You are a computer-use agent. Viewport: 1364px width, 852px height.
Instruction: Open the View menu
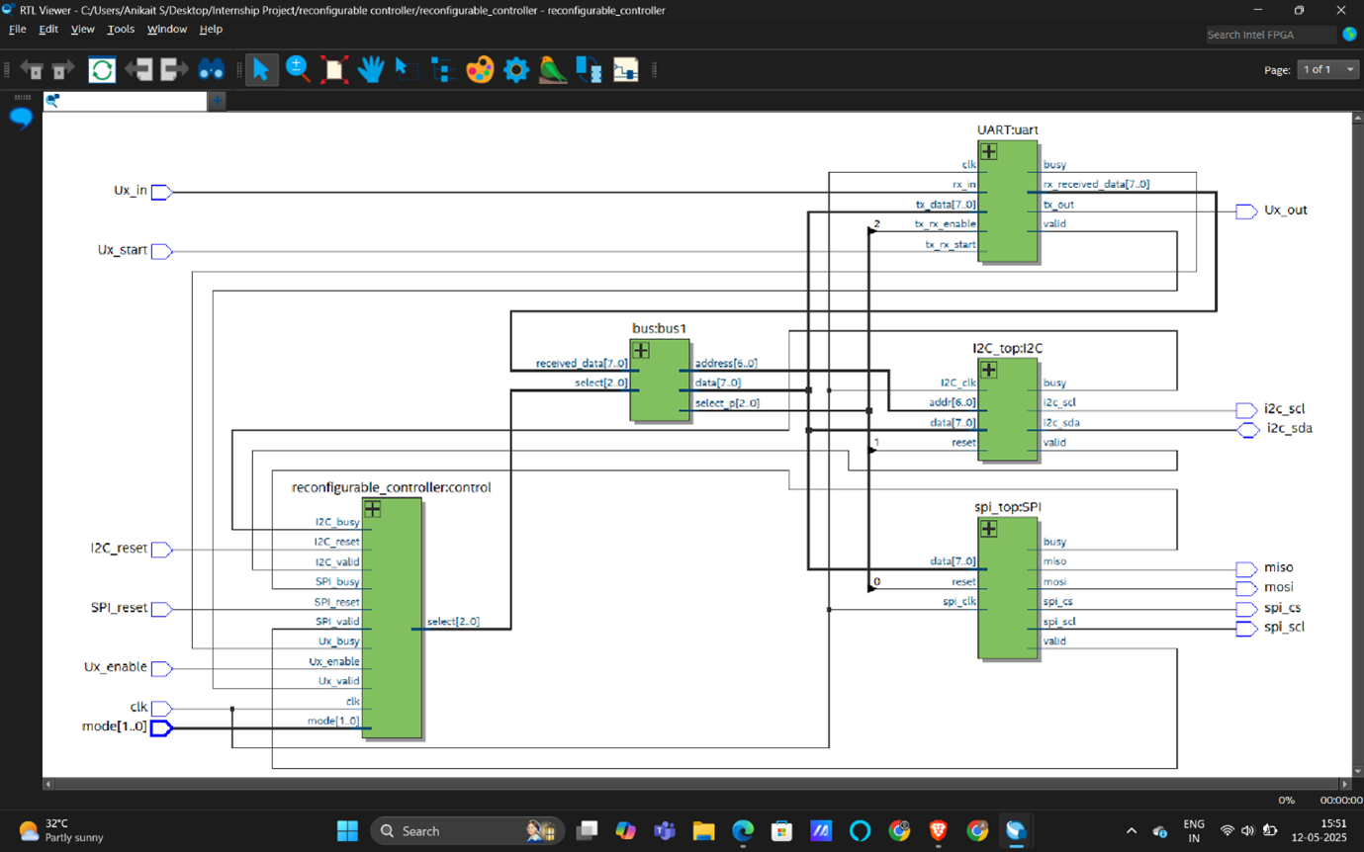coord(82,30)
